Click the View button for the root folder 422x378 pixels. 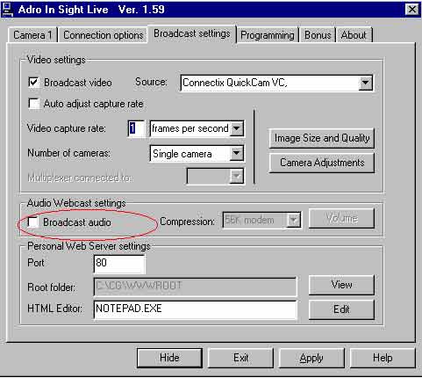pyautogui.click(x=341, y=285)
